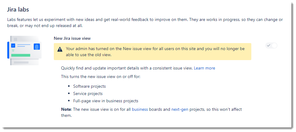Viewport: 296px width, 132px height.
Task: Select the Jira labs heading
Action: click(18, 10)
